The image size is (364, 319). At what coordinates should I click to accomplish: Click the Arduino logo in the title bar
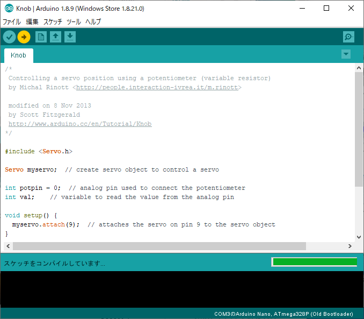[x=9, y=9]
